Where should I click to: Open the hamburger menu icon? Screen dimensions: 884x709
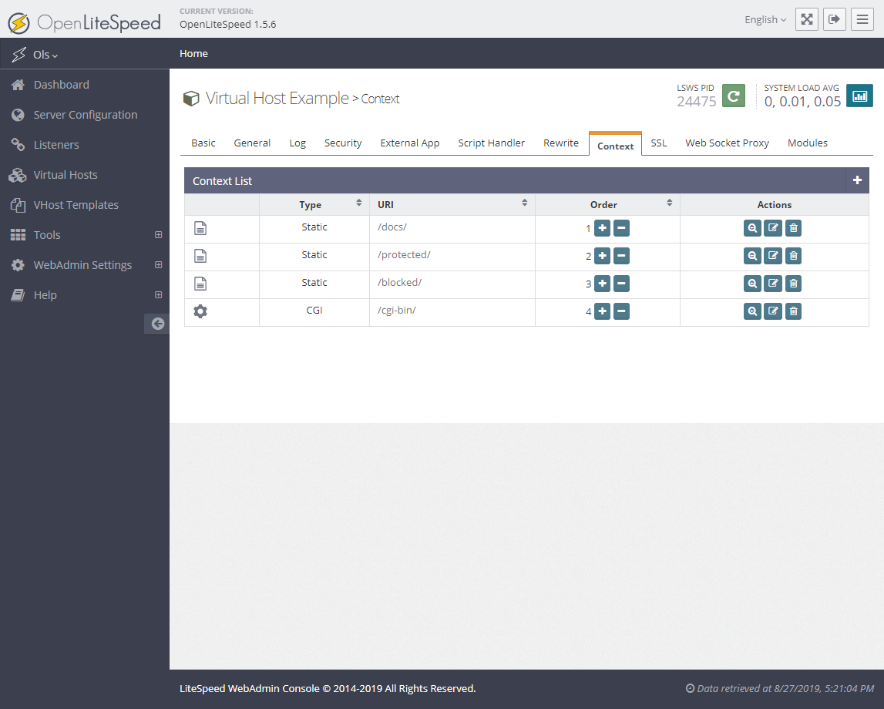point(862,19)
